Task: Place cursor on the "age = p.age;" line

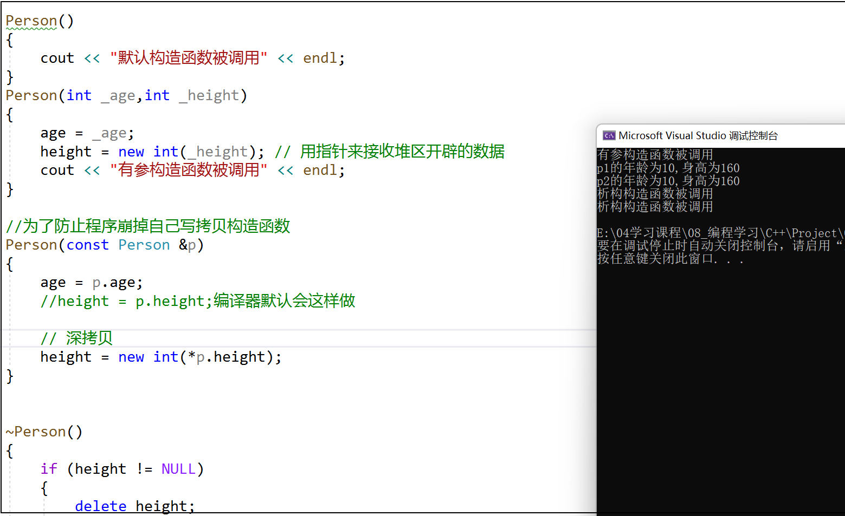Action: [91, 283]
